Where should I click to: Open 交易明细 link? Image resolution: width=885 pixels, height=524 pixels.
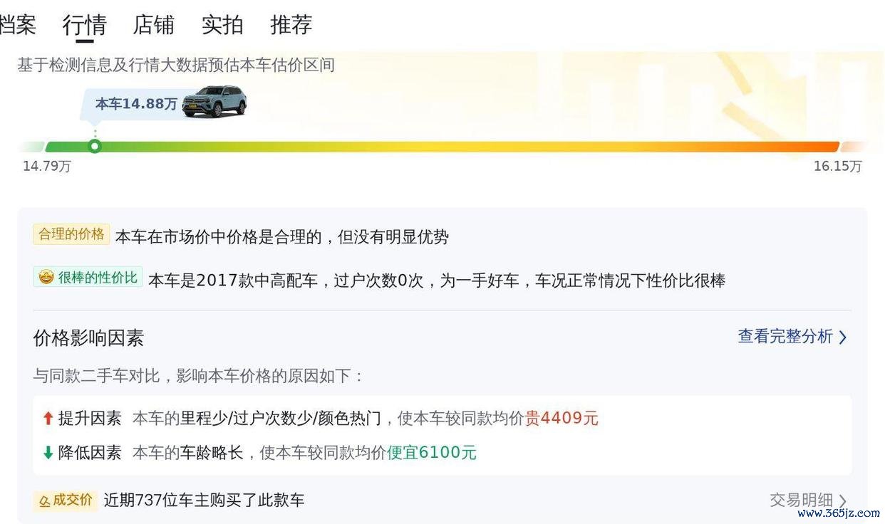point(801,501)
